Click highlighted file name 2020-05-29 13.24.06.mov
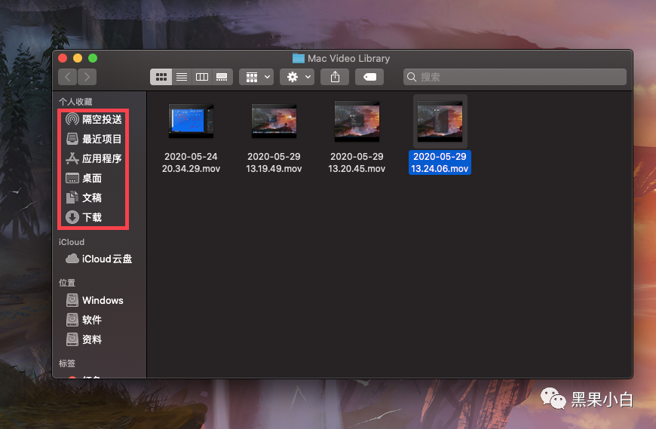Viewport: 656px width, 429px height. 440,163
